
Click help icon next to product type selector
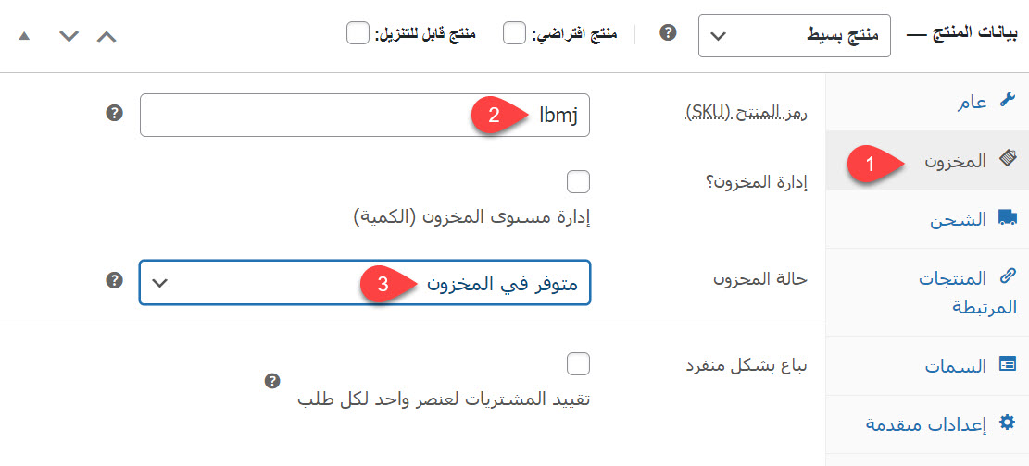667,33
